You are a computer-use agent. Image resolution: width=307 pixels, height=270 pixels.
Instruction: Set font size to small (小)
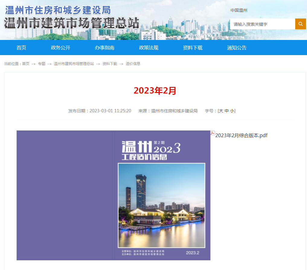(232, 111)
